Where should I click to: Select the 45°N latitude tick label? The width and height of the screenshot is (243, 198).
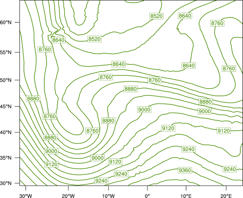tap(6, 107)
